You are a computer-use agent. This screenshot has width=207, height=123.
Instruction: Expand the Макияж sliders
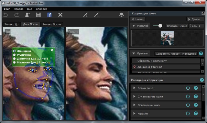(134, 113)
